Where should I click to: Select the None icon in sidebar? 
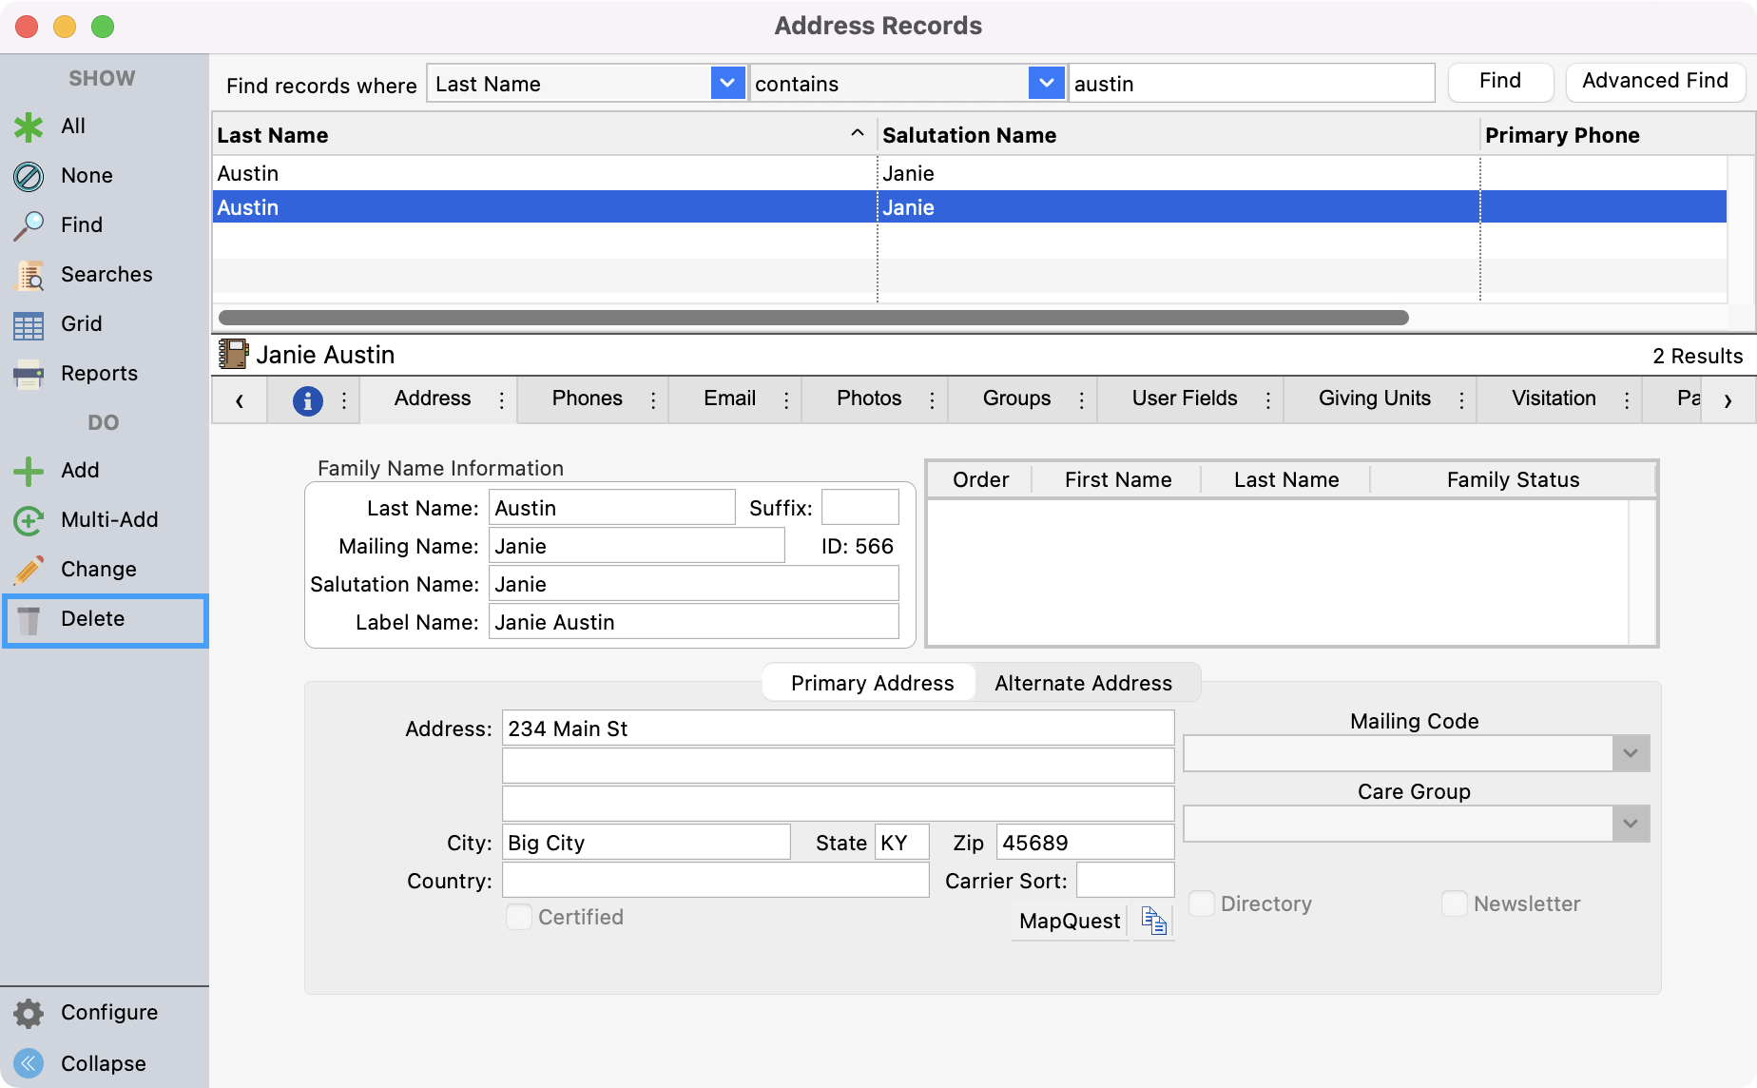click(29, 176)
